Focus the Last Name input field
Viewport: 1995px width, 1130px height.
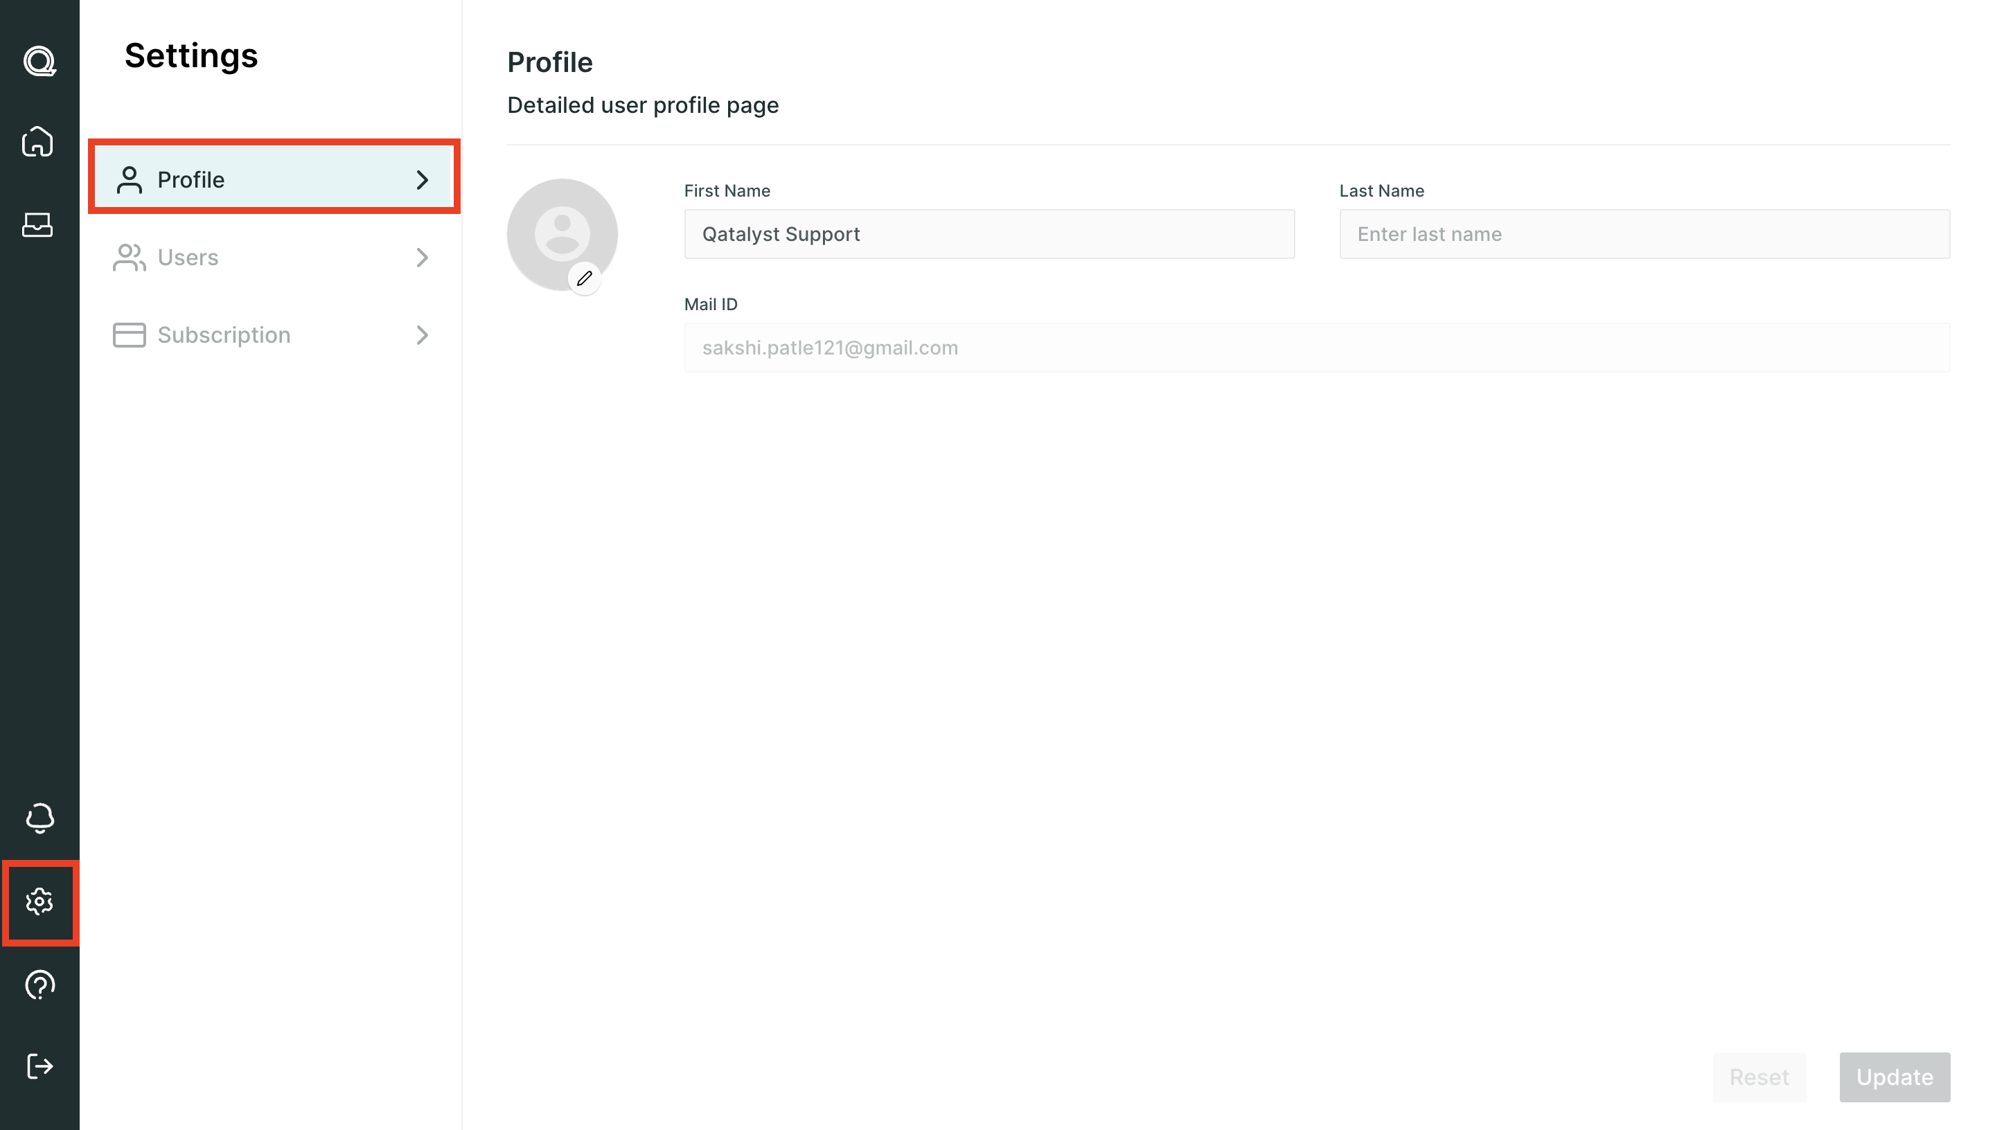(x=1644, y=235)
